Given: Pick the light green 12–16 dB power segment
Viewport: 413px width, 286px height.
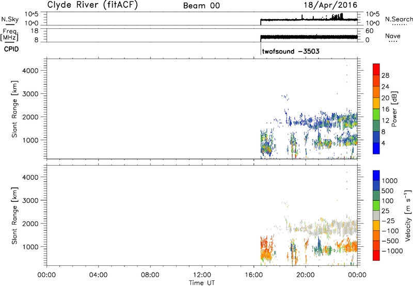Looking at the screenshot, I should (376, 114).
